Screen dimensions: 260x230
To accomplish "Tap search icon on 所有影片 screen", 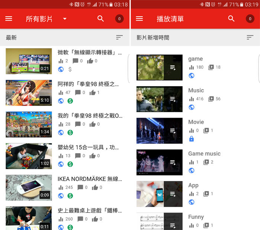I will pyautogui.click(x=101, y=19).
